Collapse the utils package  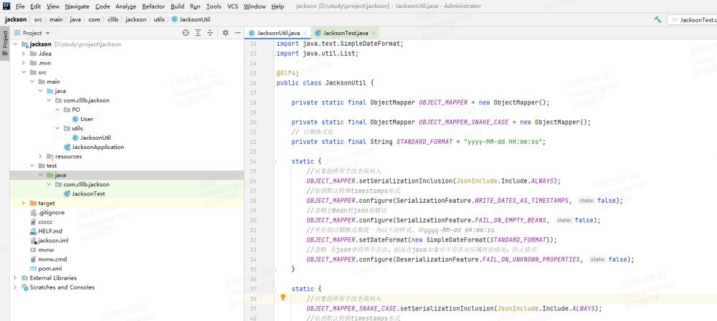[57, 128]
